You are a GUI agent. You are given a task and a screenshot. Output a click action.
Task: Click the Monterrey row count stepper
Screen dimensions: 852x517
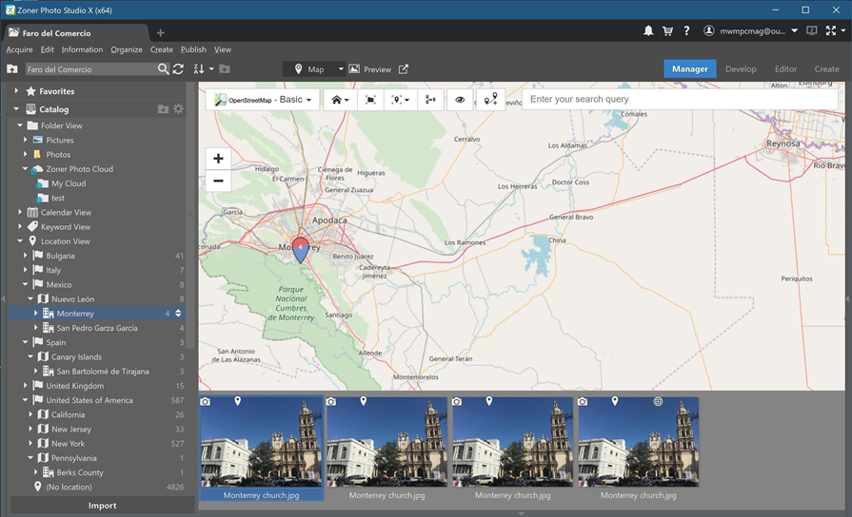point(178,314)
